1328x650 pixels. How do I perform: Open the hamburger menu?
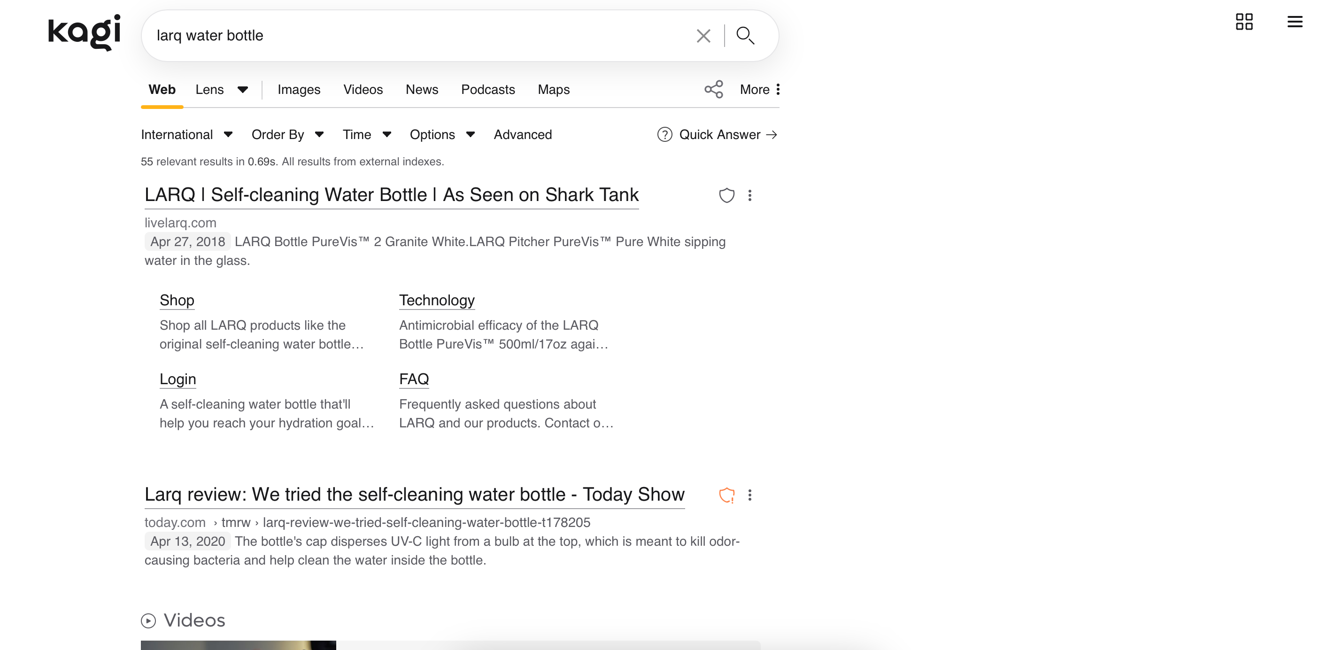(x=1295, y=22)
